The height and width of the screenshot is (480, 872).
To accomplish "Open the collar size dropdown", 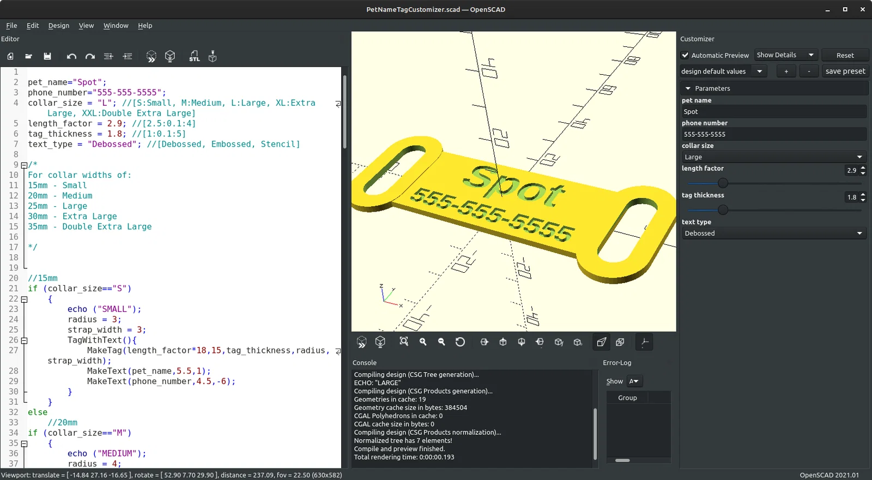I will [x=773, y=157].
